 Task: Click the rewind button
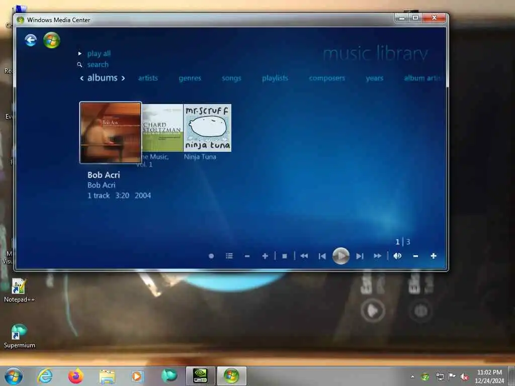click(304, 256)
